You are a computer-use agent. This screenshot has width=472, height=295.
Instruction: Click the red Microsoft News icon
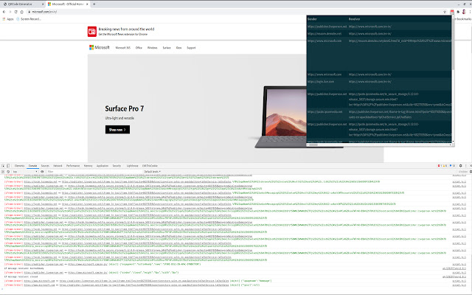(92, 31)
